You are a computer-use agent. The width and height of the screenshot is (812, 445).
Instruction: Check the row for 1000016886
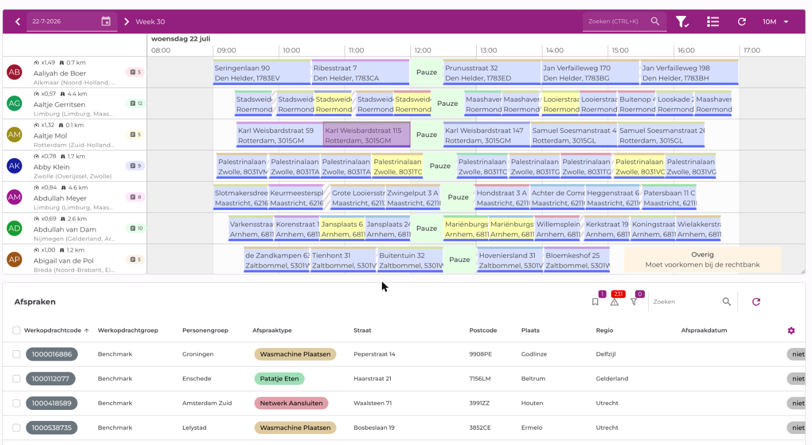pyautogui.click(x=16, y=354)
